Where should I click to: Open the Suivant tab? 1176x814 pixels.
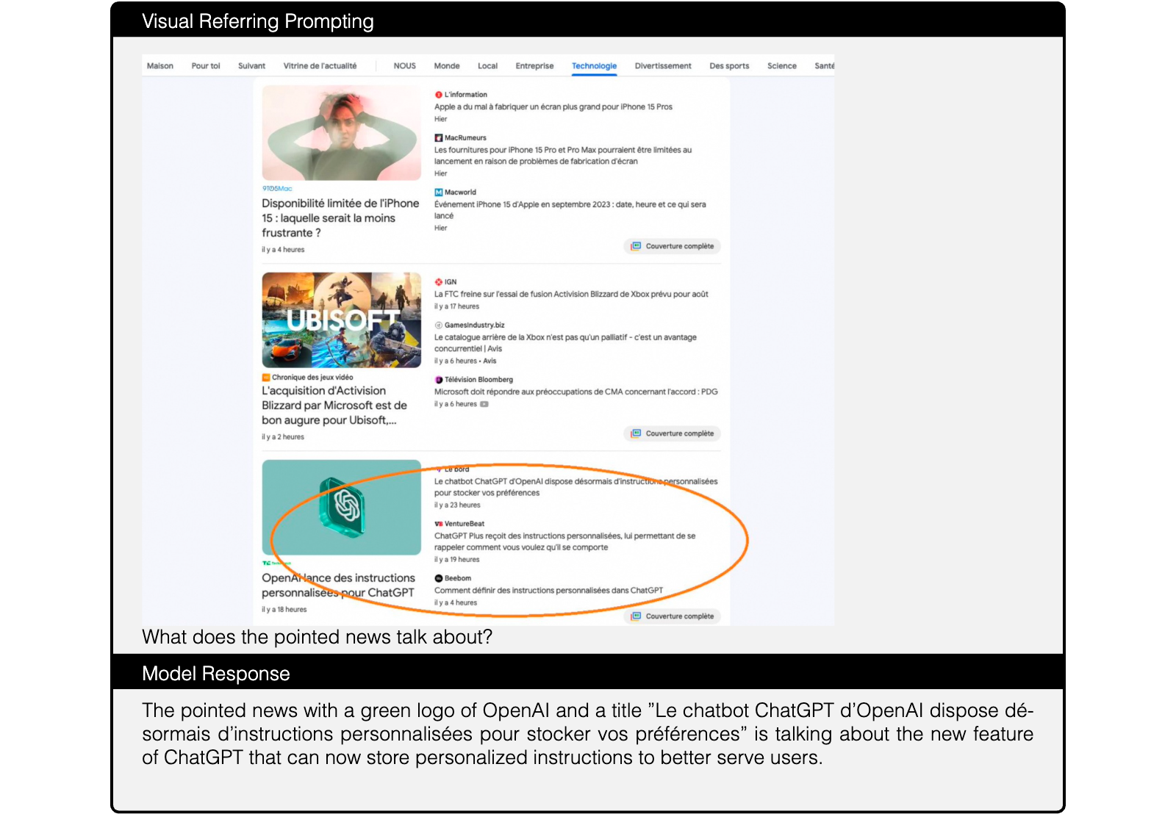coord(251,66)
